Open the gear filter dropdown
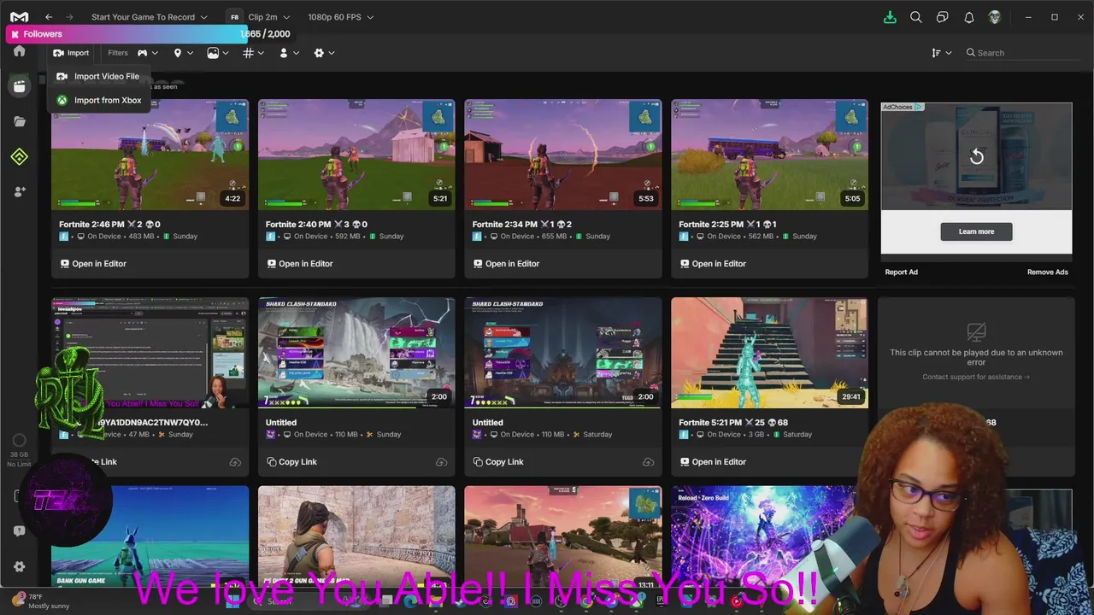Screen dimensions: 1094x615 324,53
